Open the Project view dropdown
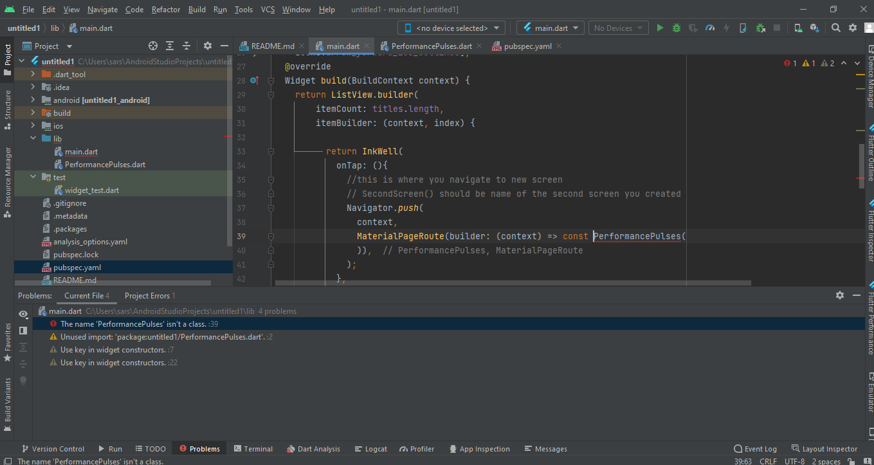Viewport: 874px width, 465px height. (48, 46)
